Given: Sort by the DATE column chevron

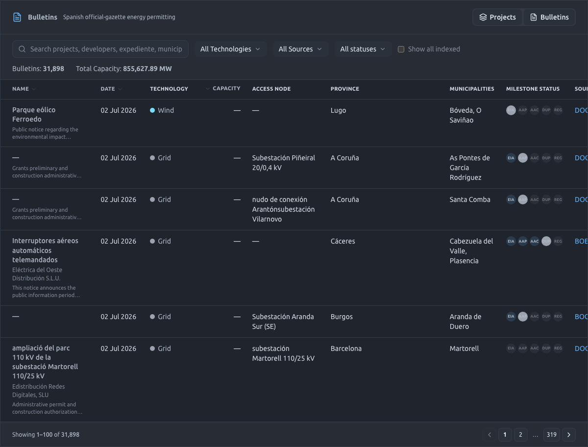Looking at the screenshot, I should 120,89.
